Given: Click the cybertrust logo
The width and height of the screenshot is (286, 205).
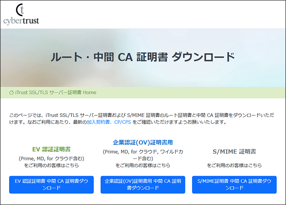Looking at the screenshot, I should click(21, 14).
